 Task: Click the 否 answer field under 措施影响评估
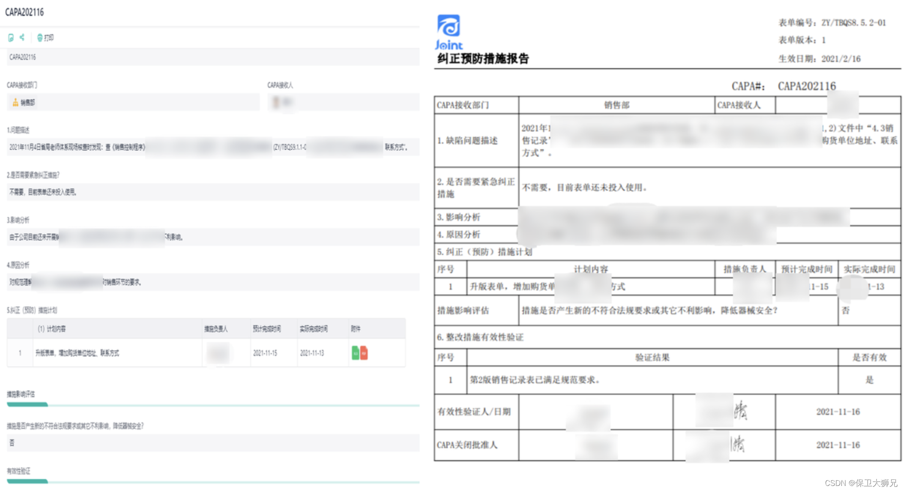[211, 443]
